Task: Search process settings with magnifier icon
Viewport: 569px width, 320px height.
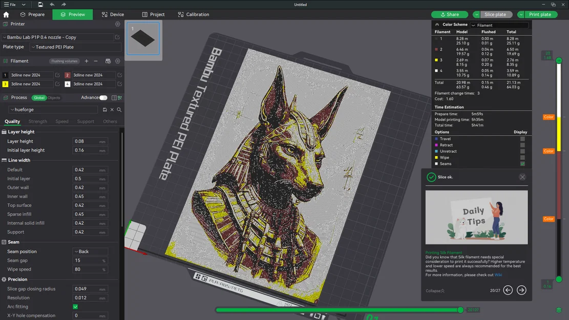Action: 119,110
